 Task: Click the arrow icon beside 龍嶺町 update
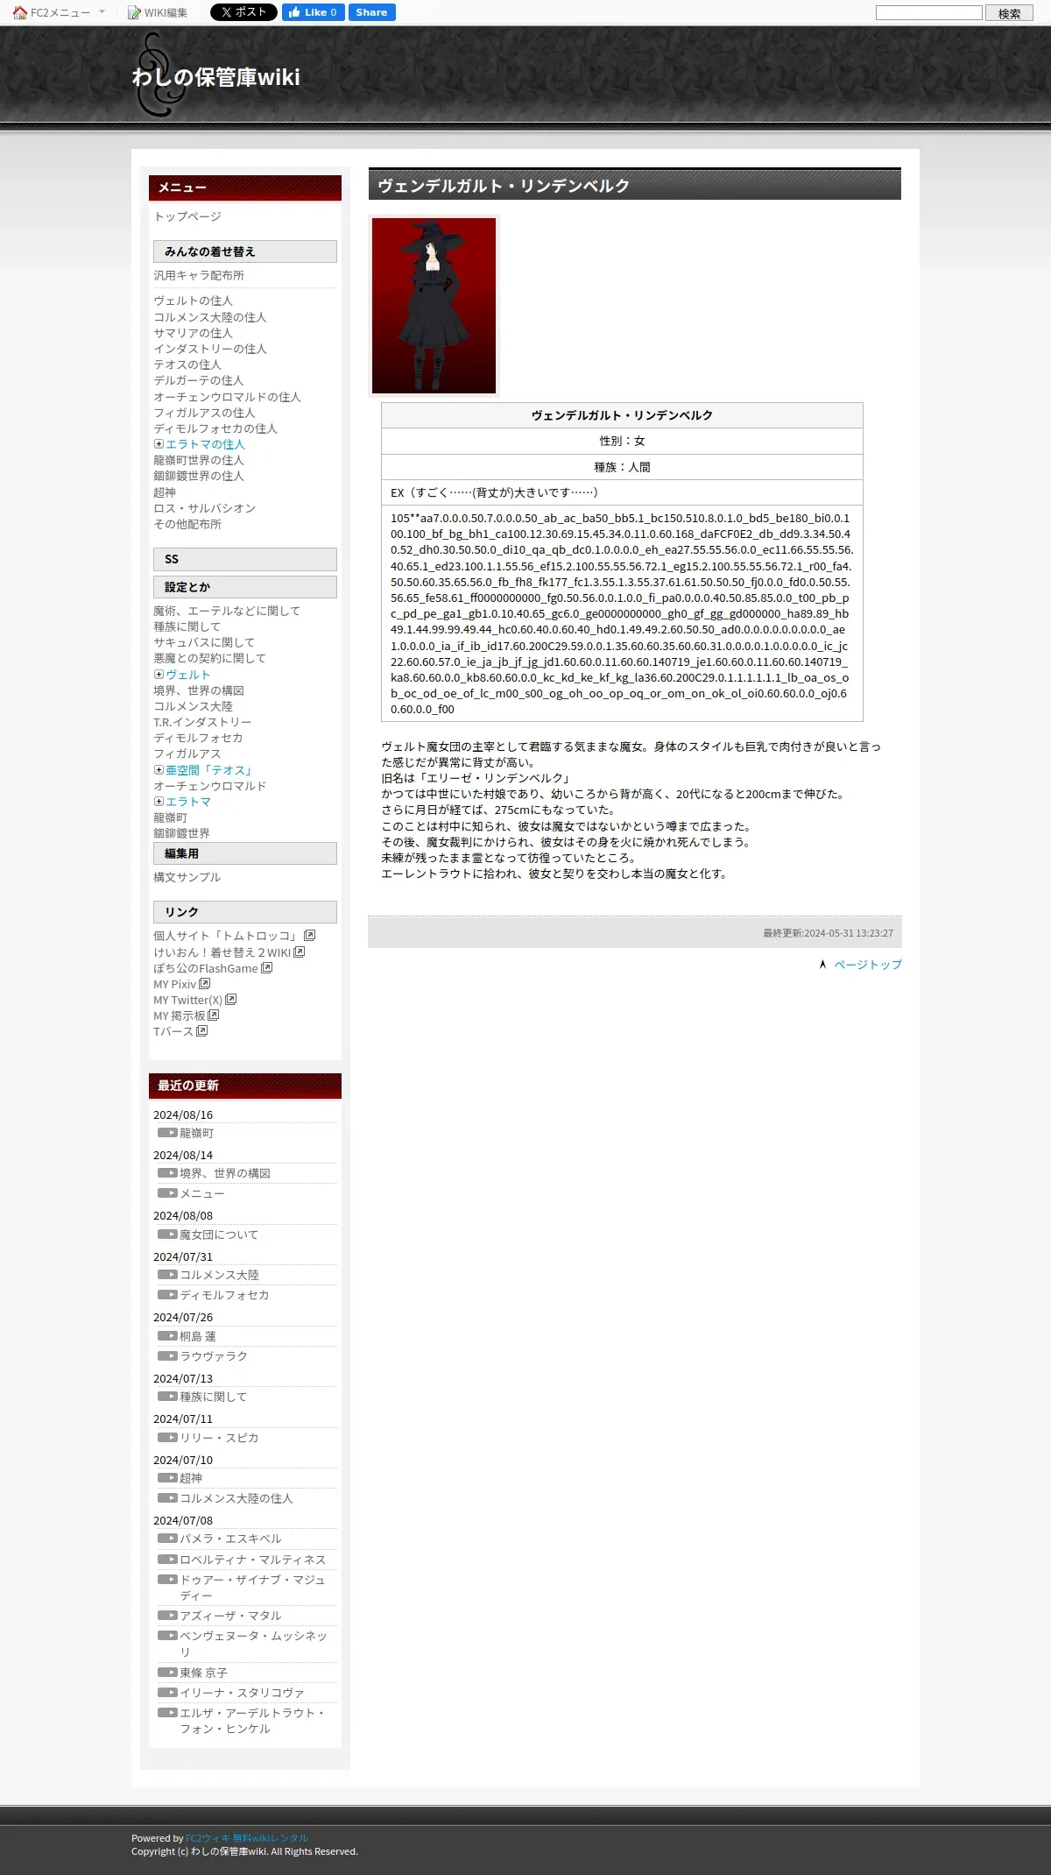(x=167, y=1133)
